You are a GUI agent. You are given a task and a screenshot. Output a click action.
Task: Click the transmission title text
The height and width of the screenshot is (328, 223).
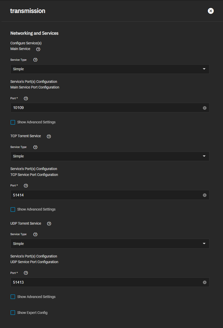[28, 11]
